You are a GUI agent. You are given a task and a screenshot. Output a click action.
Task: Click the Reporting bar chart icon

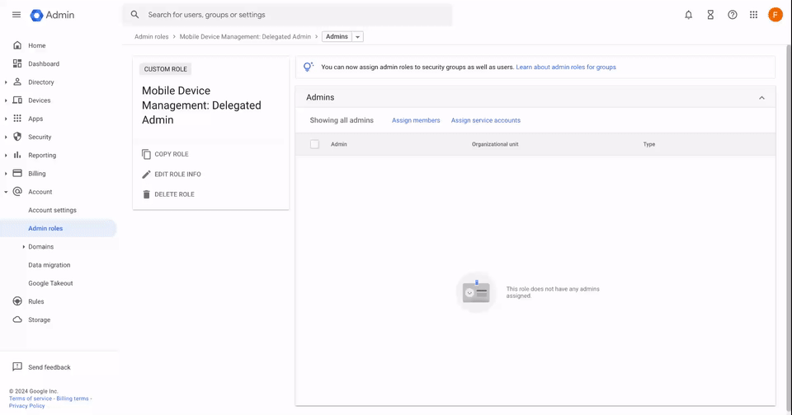pos(17,155)
